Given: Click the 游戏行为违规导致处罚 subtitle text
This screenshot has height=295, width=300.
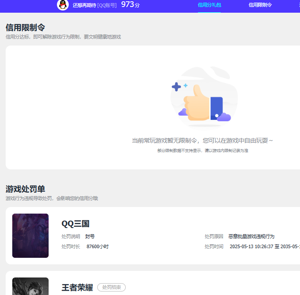Looking at the screenshot, I should click(x=52, y=198).
